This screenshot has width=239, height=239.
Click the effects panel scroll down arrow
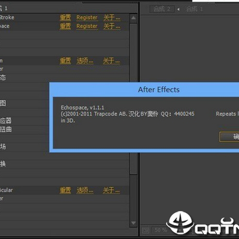[x=133, y=222]
